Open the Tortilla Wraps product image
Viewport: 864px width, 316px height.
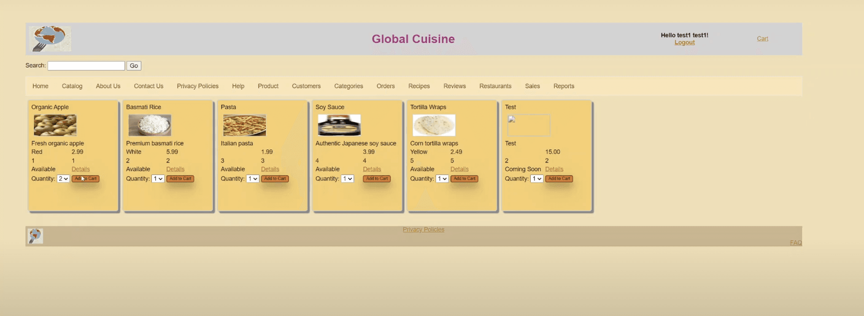(x=434, y=125)
